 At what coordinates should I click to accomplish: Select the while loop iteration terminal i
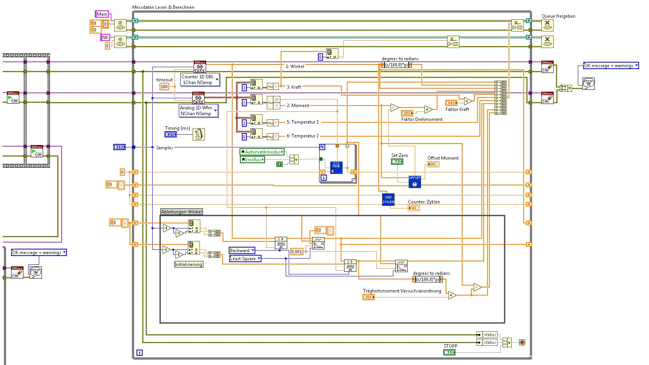(x=140, y=353)
